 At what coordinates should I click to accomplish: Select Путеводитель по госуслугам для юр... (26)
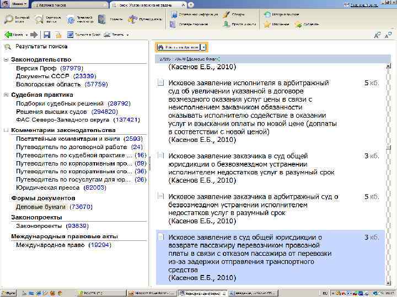click(x=81, y=179)
